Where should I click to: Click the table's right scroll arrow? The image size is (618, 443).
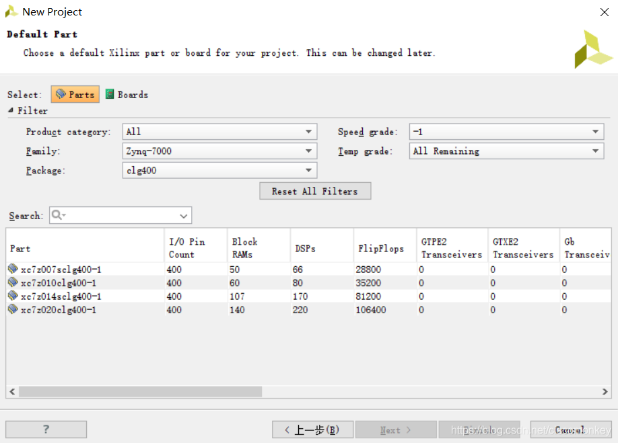tap(605, 391)
